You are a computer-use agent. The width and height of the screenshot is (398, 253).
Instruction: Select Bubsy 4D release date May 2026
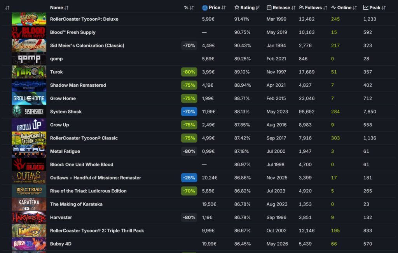[277, 244]
